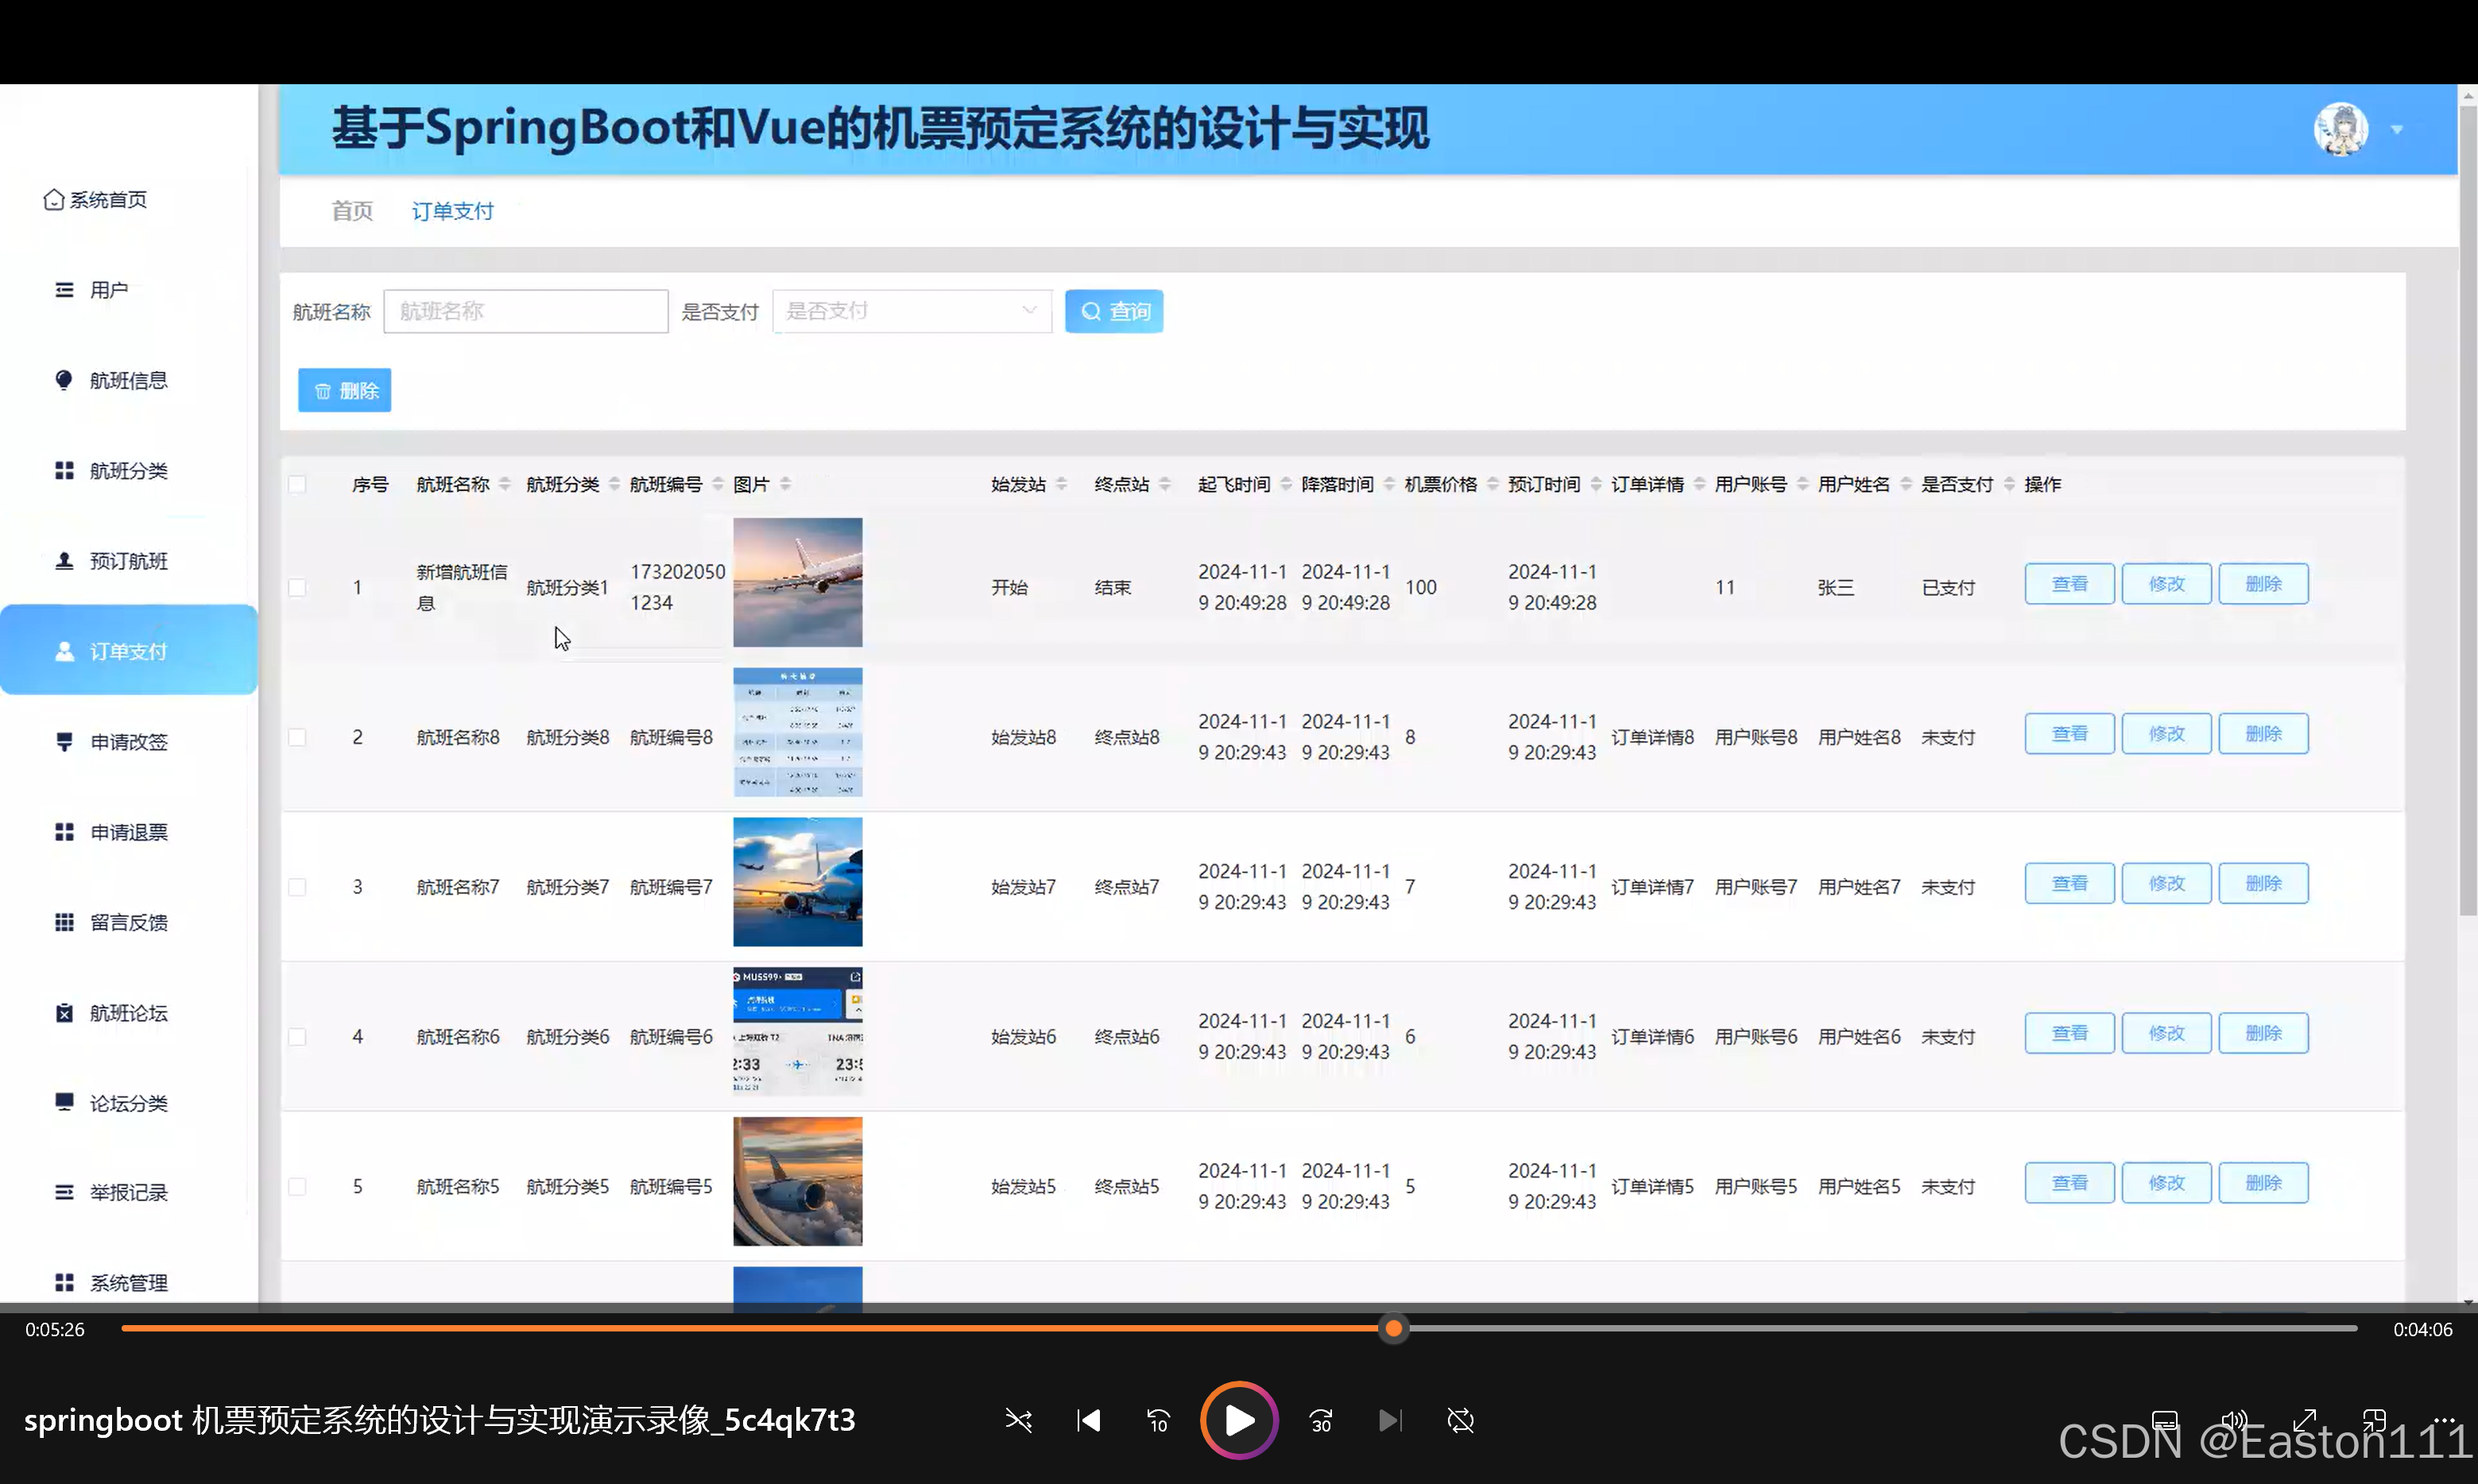2478x1484 pixels.
Task: Skip to the next video
Action: 1391,1420
